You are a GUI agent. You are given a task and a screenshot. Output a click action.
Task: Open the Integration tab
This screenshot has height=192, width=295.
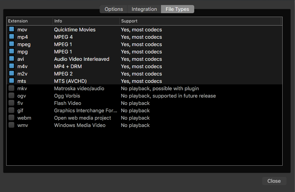[x=144, y=9]
